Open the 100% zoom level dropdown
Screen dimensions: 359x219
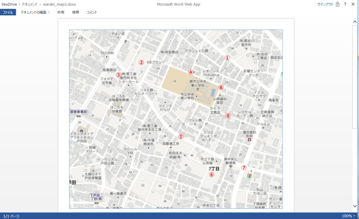tap(349, 216)
